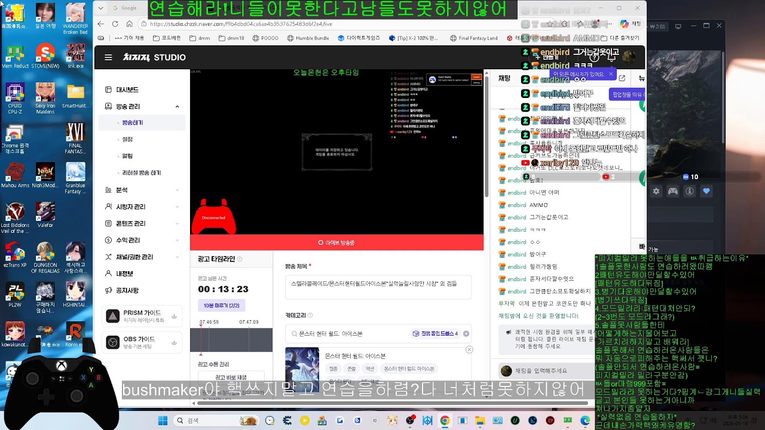The image size is (765, 430).
Task: Expand the 채널/권한 관리 section
Action: 178,257
